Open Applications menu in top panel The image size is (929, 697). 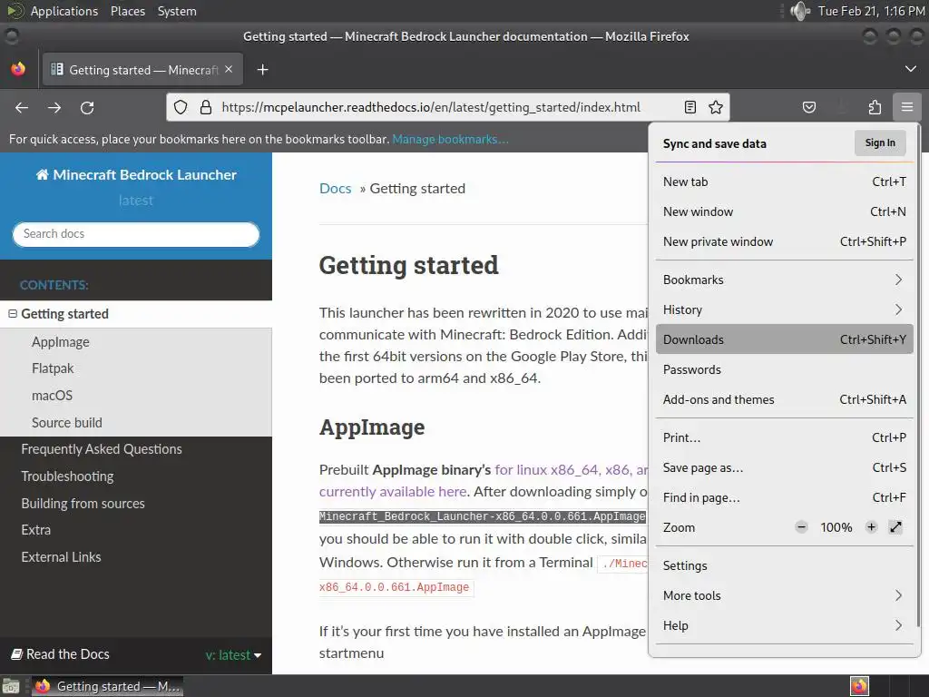(64, 11)
